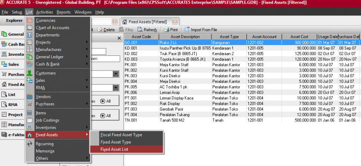Select the lower All radio button
The height and width of the screenshot is (166, 361).
click(103, 116)
